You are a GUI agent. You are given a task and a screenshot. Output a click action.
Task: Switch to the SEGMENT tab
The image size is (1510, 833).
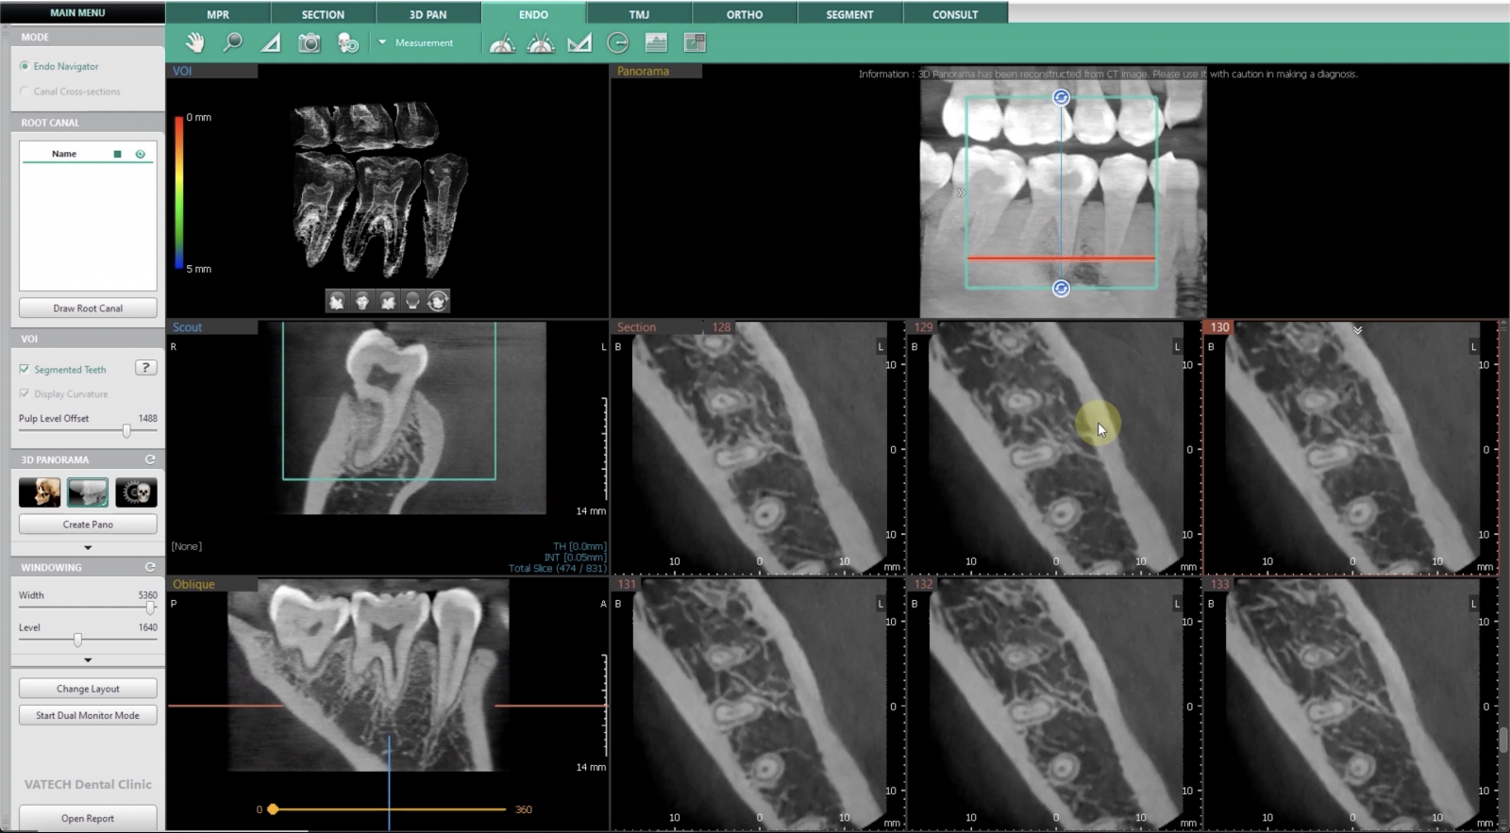[849, 14]
